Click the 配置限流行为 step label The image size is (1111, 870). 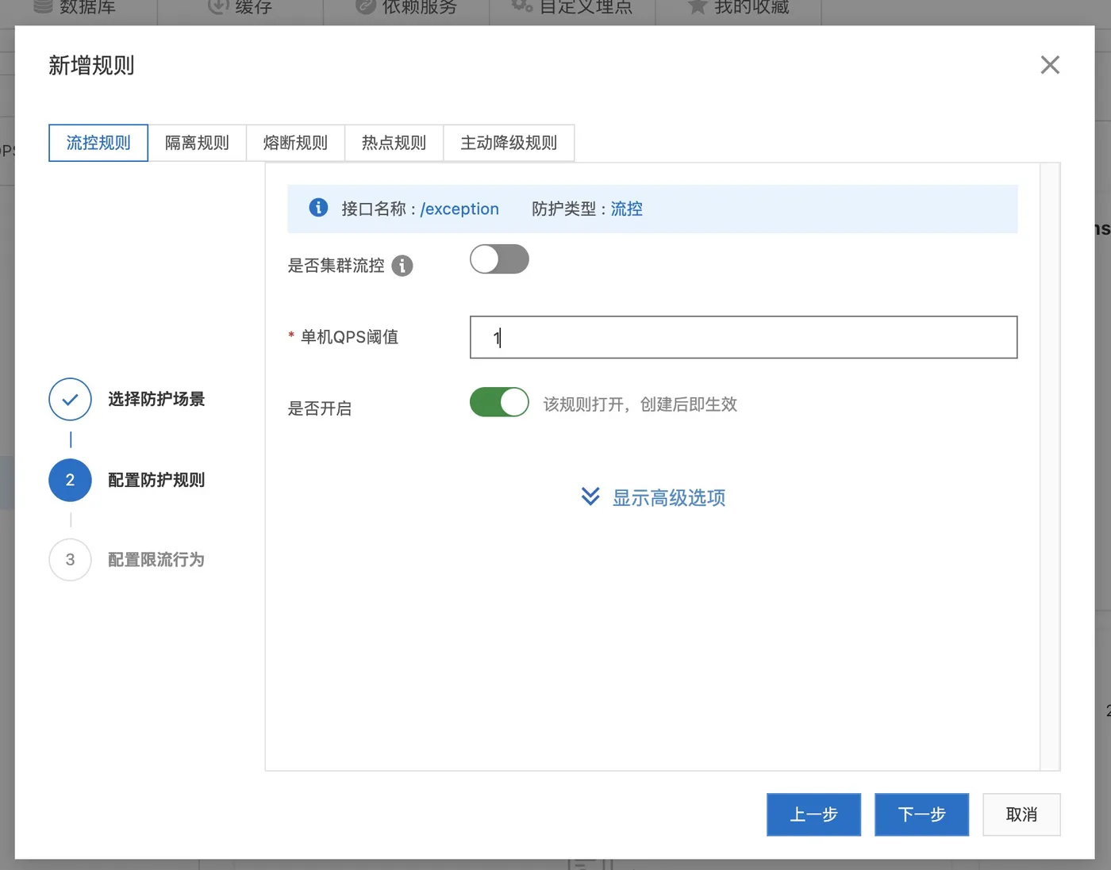(x=156, y=560)
